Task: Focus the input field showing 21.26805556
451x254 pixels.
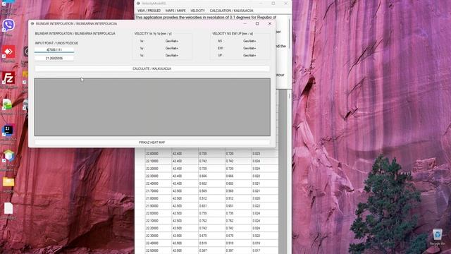Action: (54, 59)
